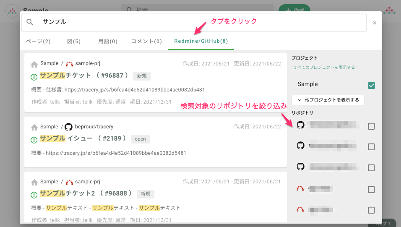Viewport: 401px width, 227px height.
Task: Open サンプルチケット (#96887) result
Action: click(x=84, y=75)
